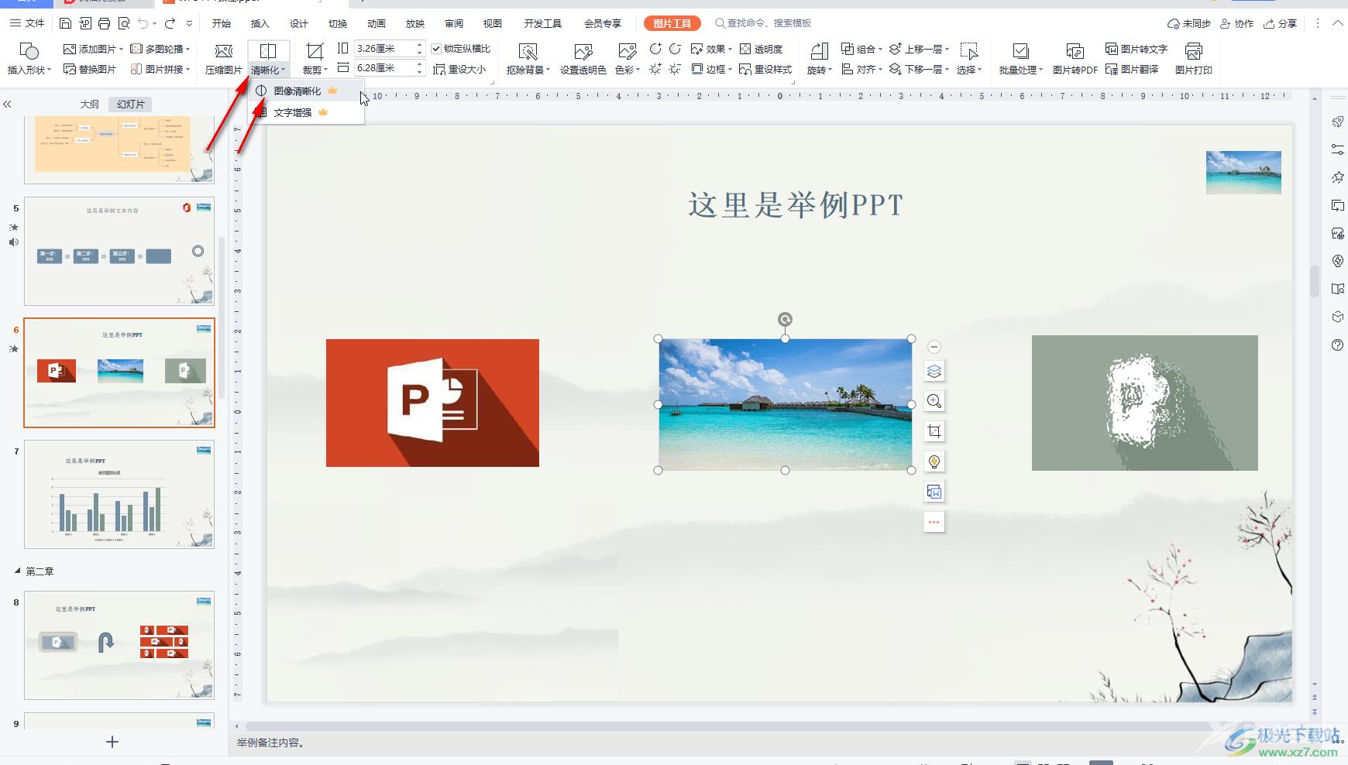Click the redo arrow icon
This screenshot has height=765, width=1348.
170,23
